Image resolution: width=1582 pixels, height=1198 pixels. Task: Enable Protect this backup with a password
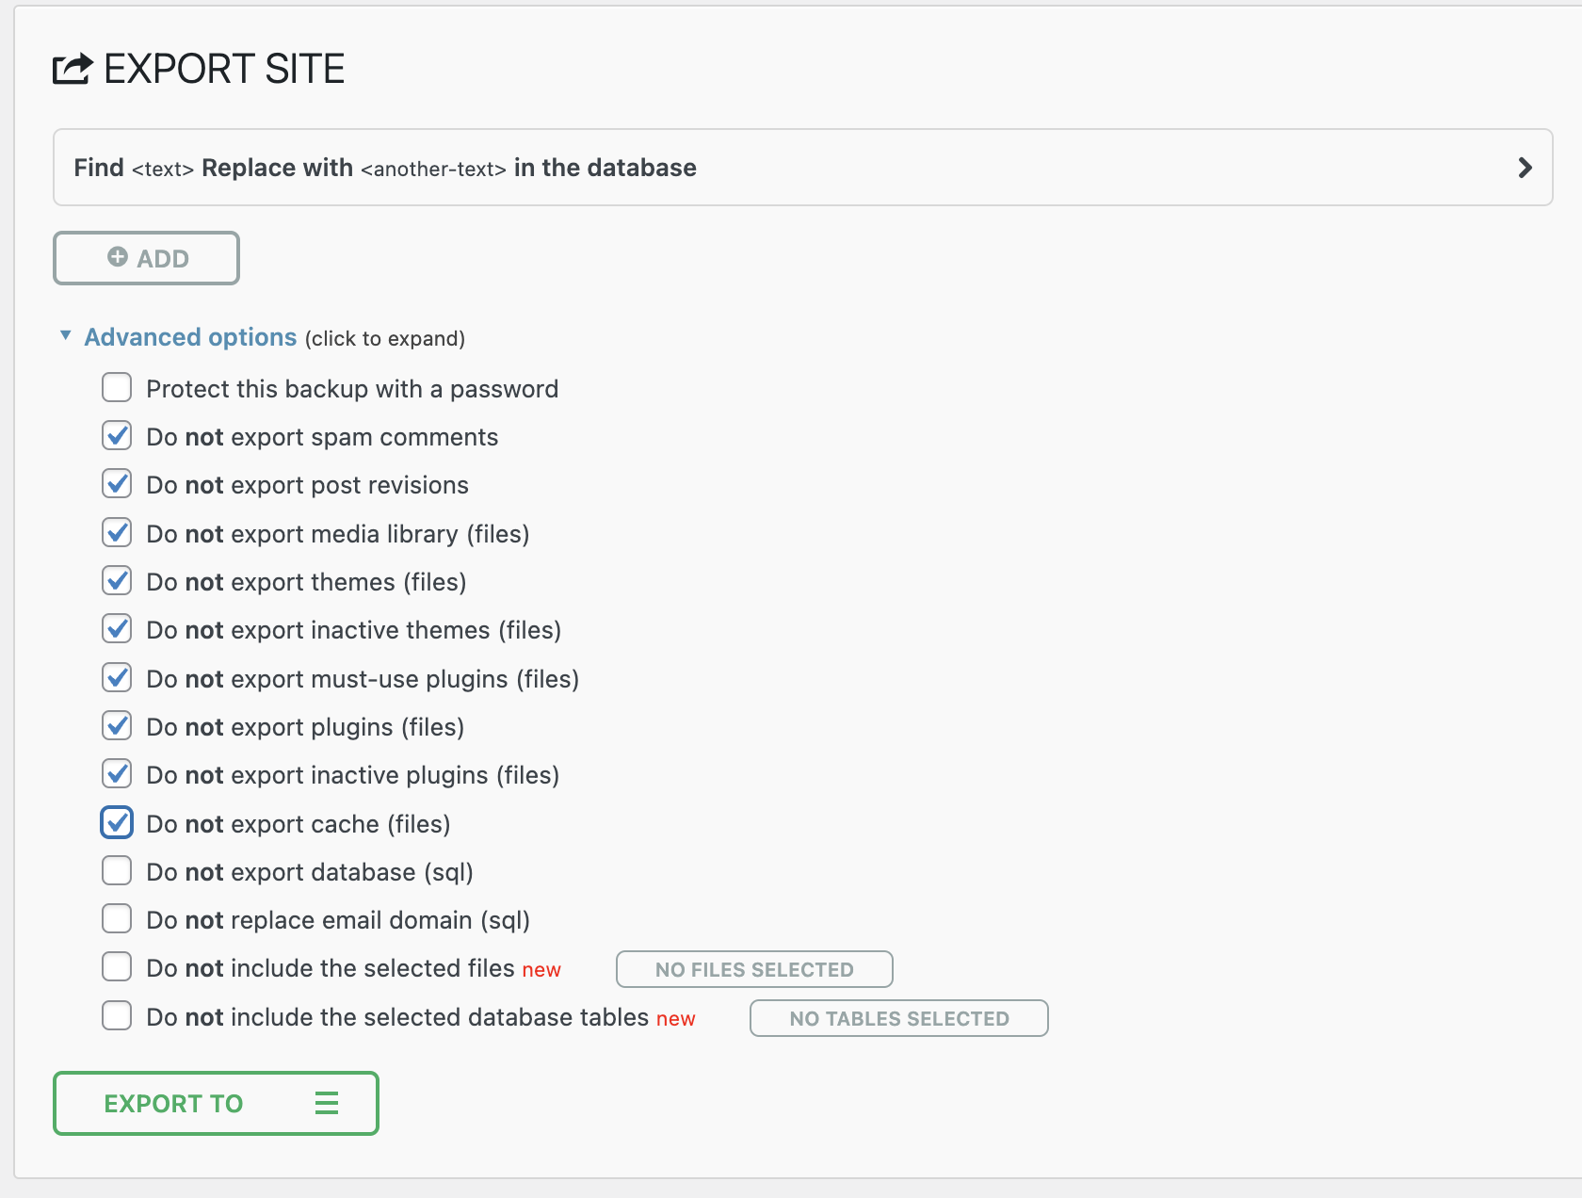(x=117, y=388)
